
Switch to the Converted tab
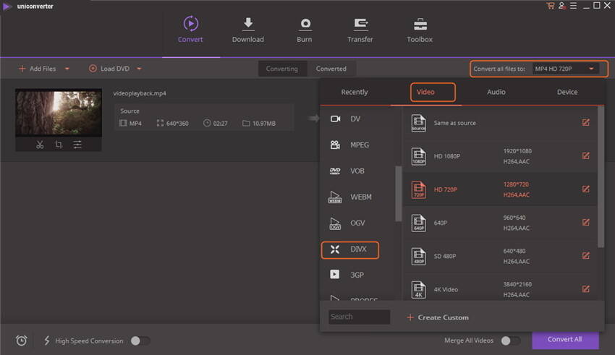(x=331, y=69)
